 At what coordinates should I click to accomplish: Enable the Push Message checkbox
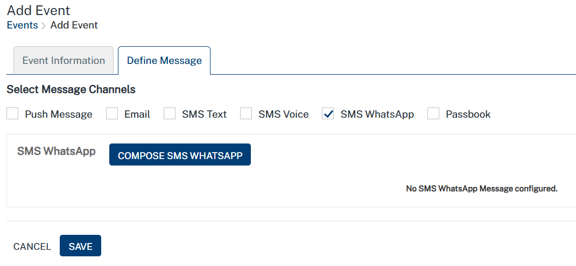click(13, 114)
